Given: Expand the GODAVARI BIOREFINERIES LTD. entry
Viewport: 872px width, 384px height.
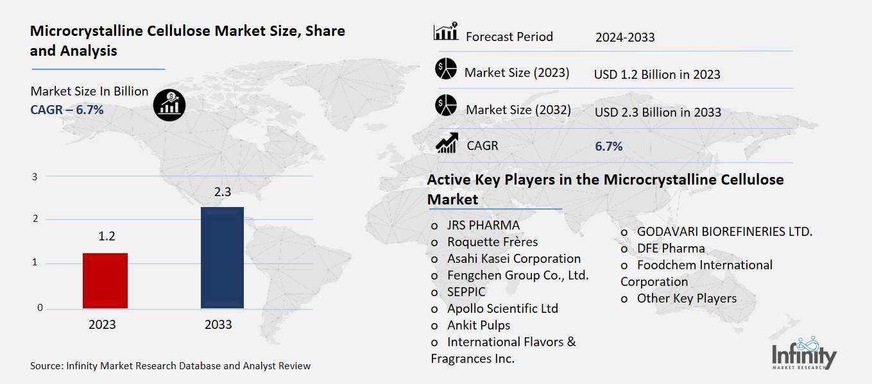Looking at the screenshot, I should [x=725, y=232].
